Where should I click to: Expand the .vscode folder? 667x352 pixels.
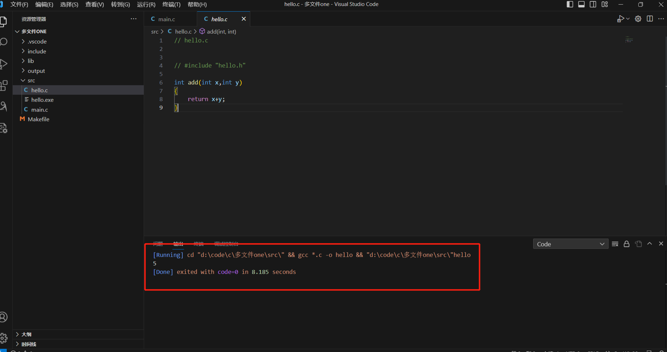coord(78,41)
